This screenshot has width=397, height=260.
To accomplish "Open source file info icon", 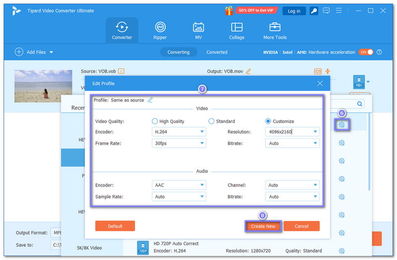I will (121, 71).
